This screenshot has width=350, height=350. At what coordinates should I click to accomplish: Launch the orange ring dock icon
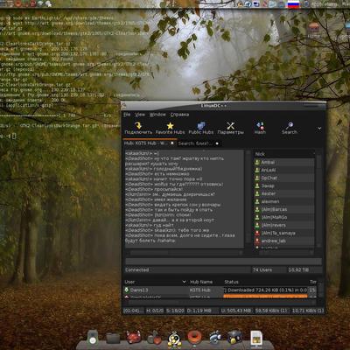click(194, 338)
